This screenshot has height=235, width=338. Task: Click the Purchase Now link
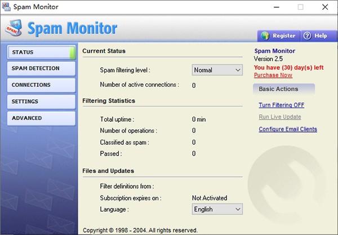(273, 75)
